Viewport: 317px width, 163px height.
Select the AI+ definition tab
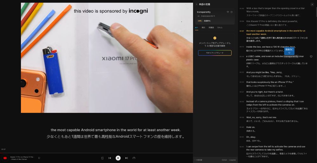pyautogui.click(x=197, y=28)
